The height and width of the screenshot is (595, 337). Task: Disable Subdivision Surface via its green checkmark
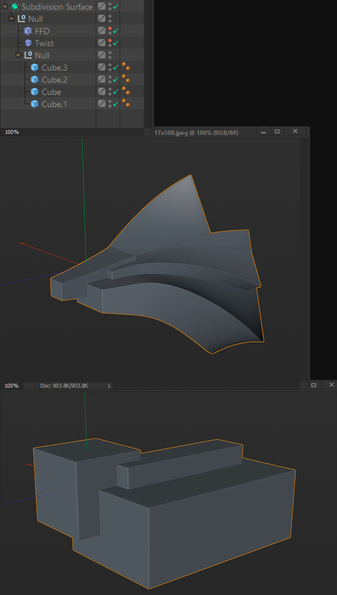[x=116, y=7]
